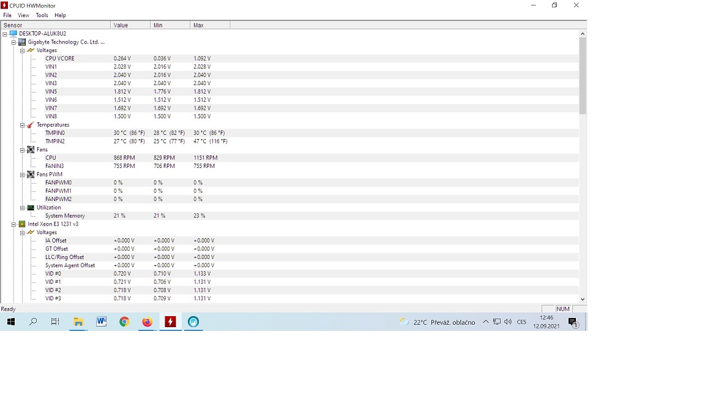
Task: Click the Temperatures thermometer icon
Action: coord(31,125)
